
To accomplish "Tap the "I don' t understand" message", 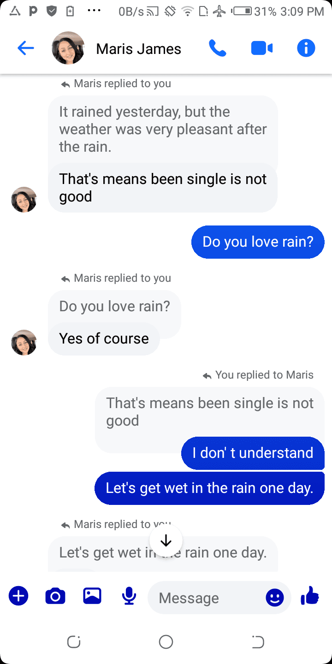I will pyautogui.click(x=253, y=453).
